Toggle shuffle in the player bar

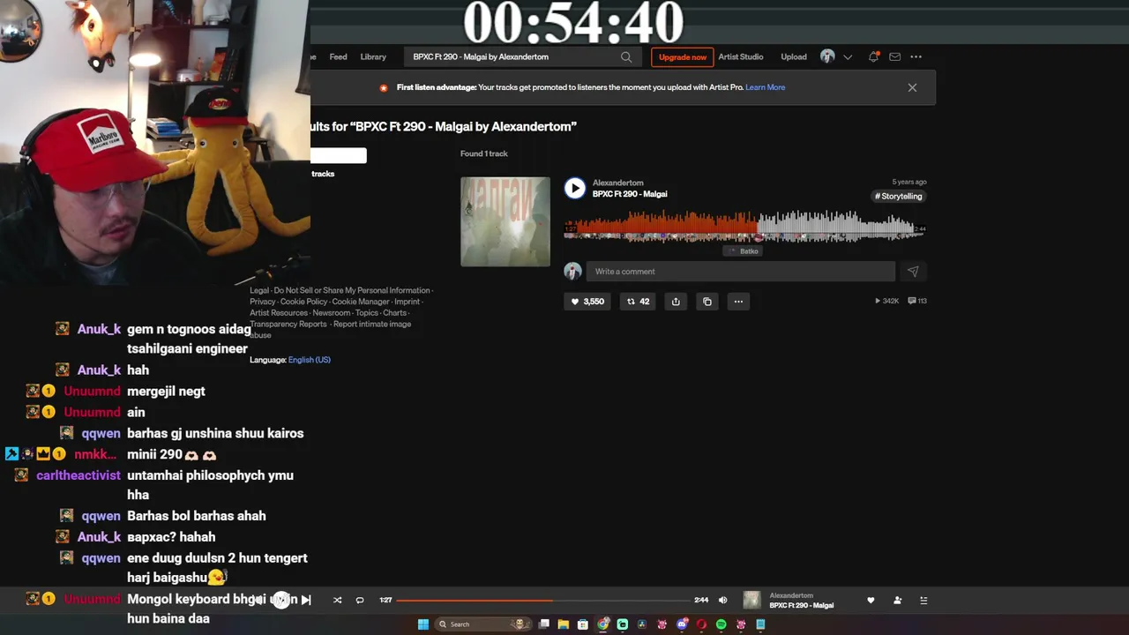[x=337, y=600]
